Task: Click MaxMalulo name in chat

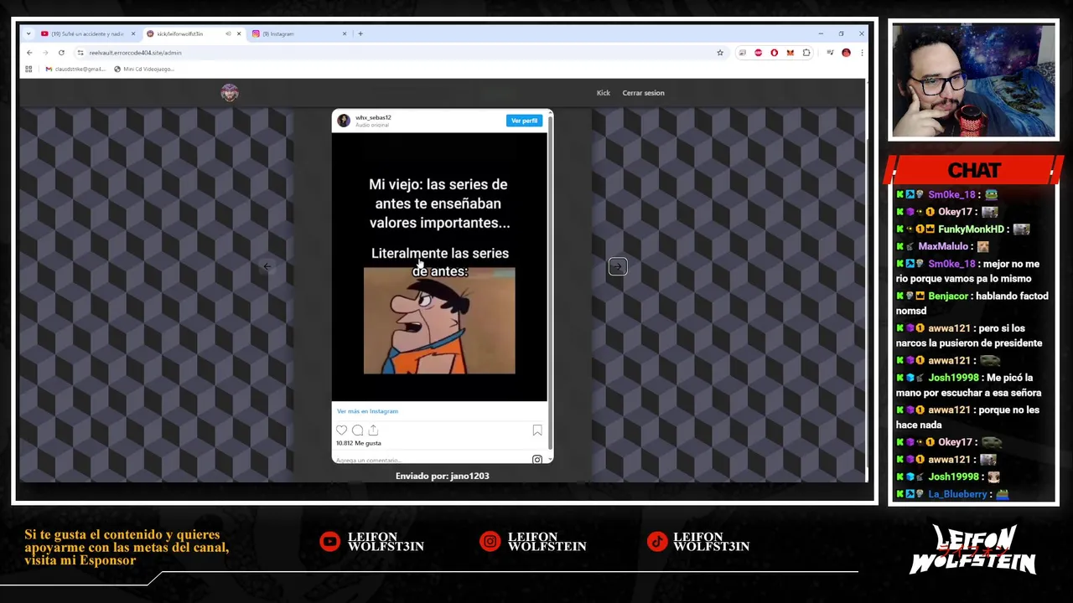Action: (943, 246)
